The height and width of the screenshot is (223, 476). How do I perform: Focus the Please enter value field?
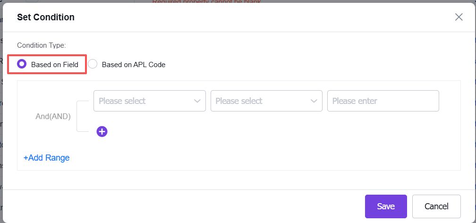tap(383, 101)
